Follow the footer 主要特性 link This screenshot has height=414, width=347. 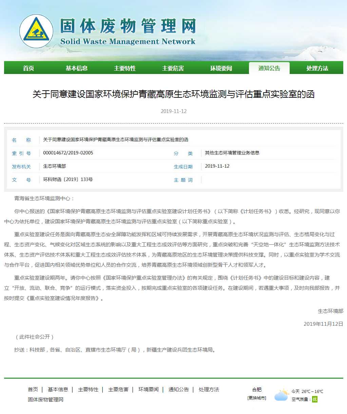point(88,389)
